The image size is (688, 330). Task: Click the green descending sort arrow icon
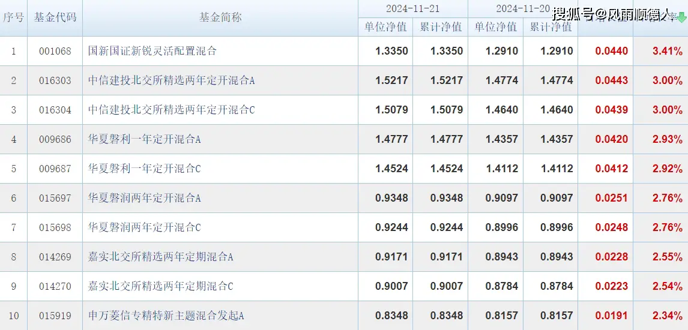pyautogui.click(x=681, y=17)
